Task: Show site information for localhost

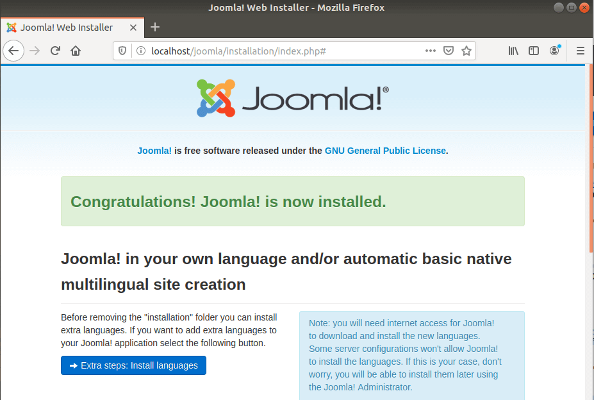Action: click(141, 51)
